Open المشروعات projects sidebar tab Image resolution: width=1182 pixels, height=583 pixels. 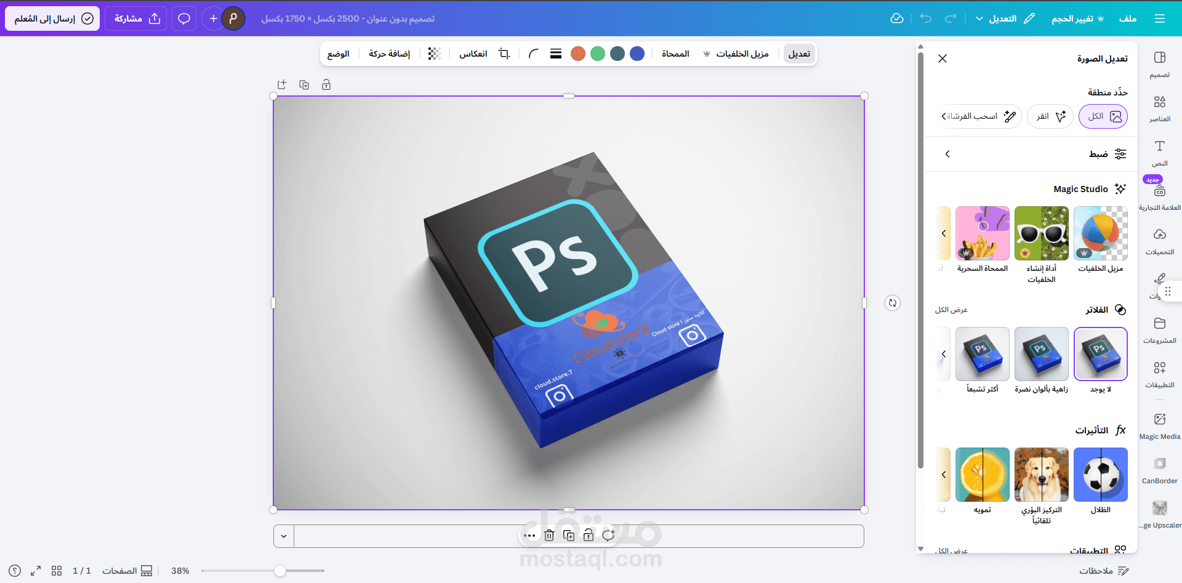(x=1160, y=330)
